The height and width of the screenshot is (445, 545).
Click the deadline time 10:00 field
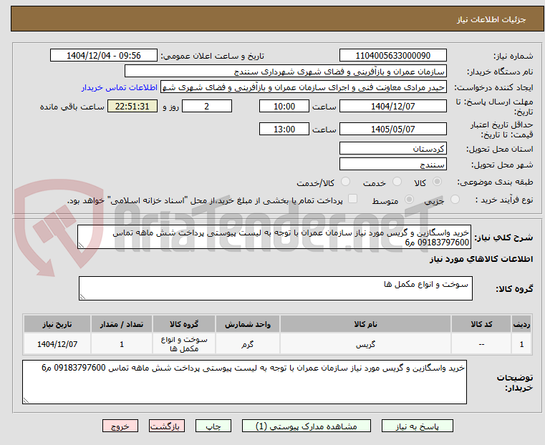(284, 106)
